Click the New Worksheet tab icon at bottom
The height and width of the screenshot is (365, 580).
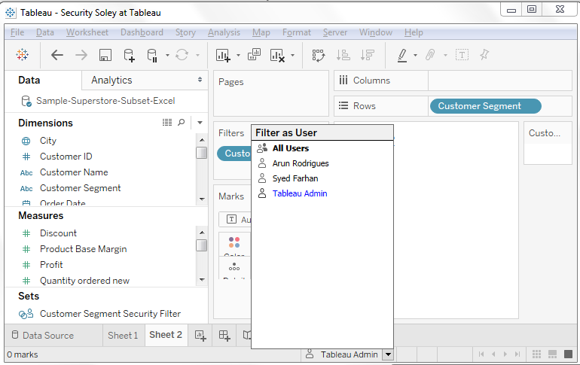click(200, 336)
